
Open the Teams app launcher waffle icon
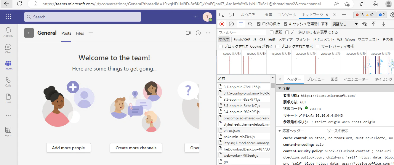[x=8, y=17]
